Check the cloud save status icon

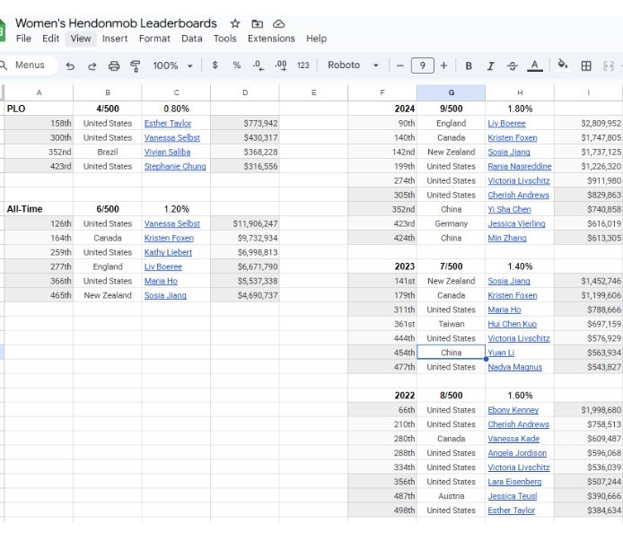point(278,24)
